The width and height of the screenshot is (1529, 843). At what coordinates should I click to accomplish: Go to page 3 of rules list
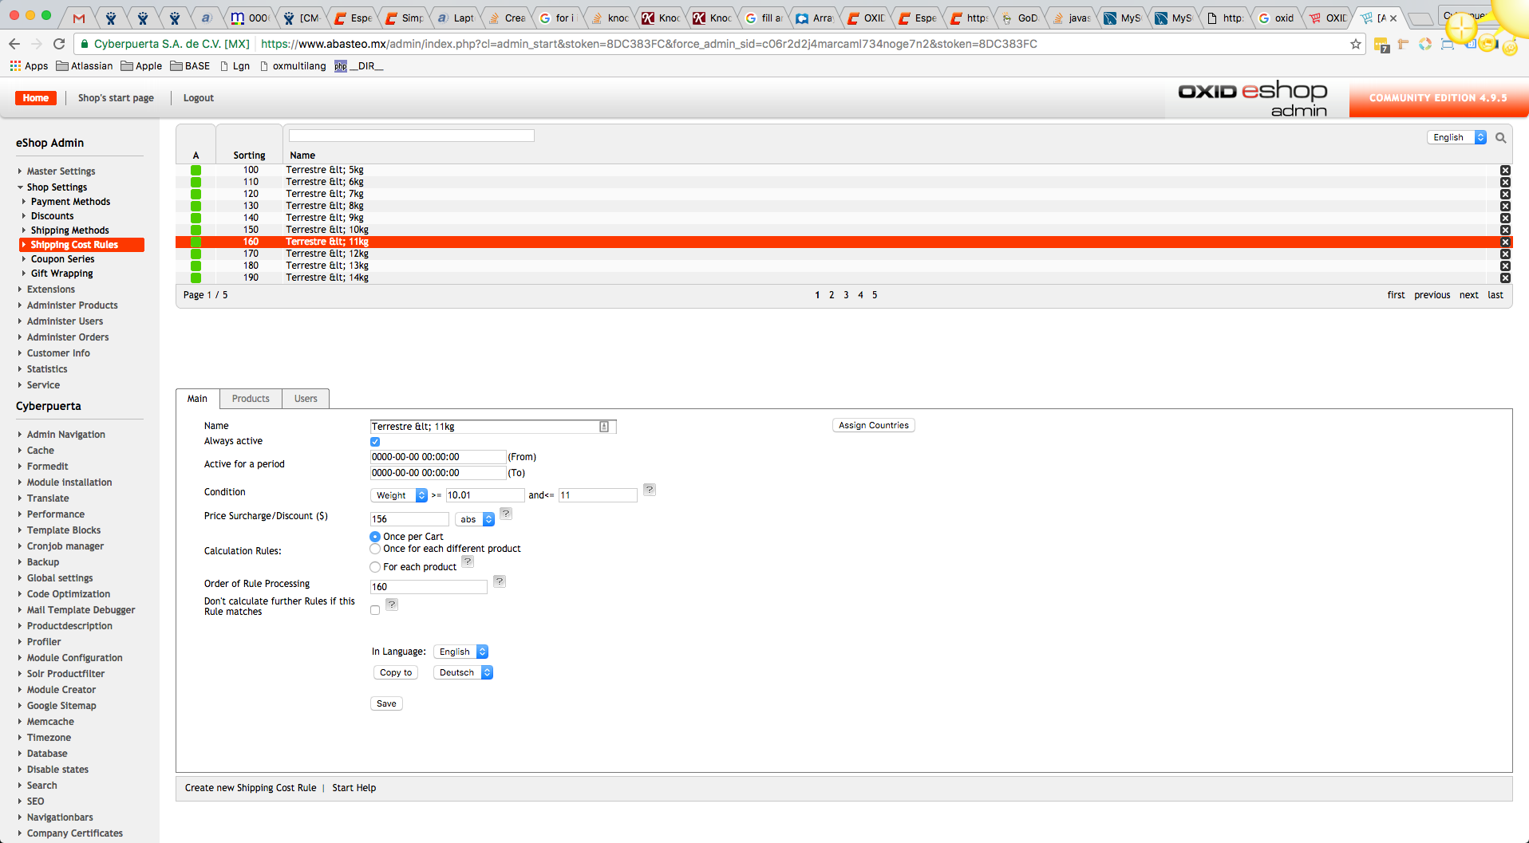[846, 295]
